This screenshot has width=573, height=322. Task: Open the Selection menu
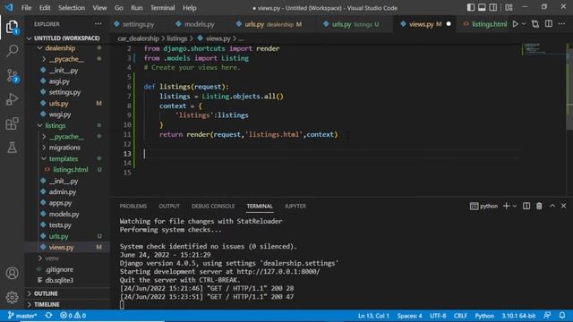click(72, 8)
